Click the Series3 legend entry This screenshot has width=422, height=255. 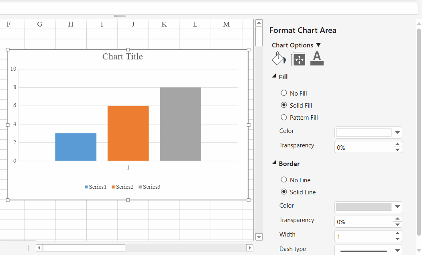coord(149,187)
